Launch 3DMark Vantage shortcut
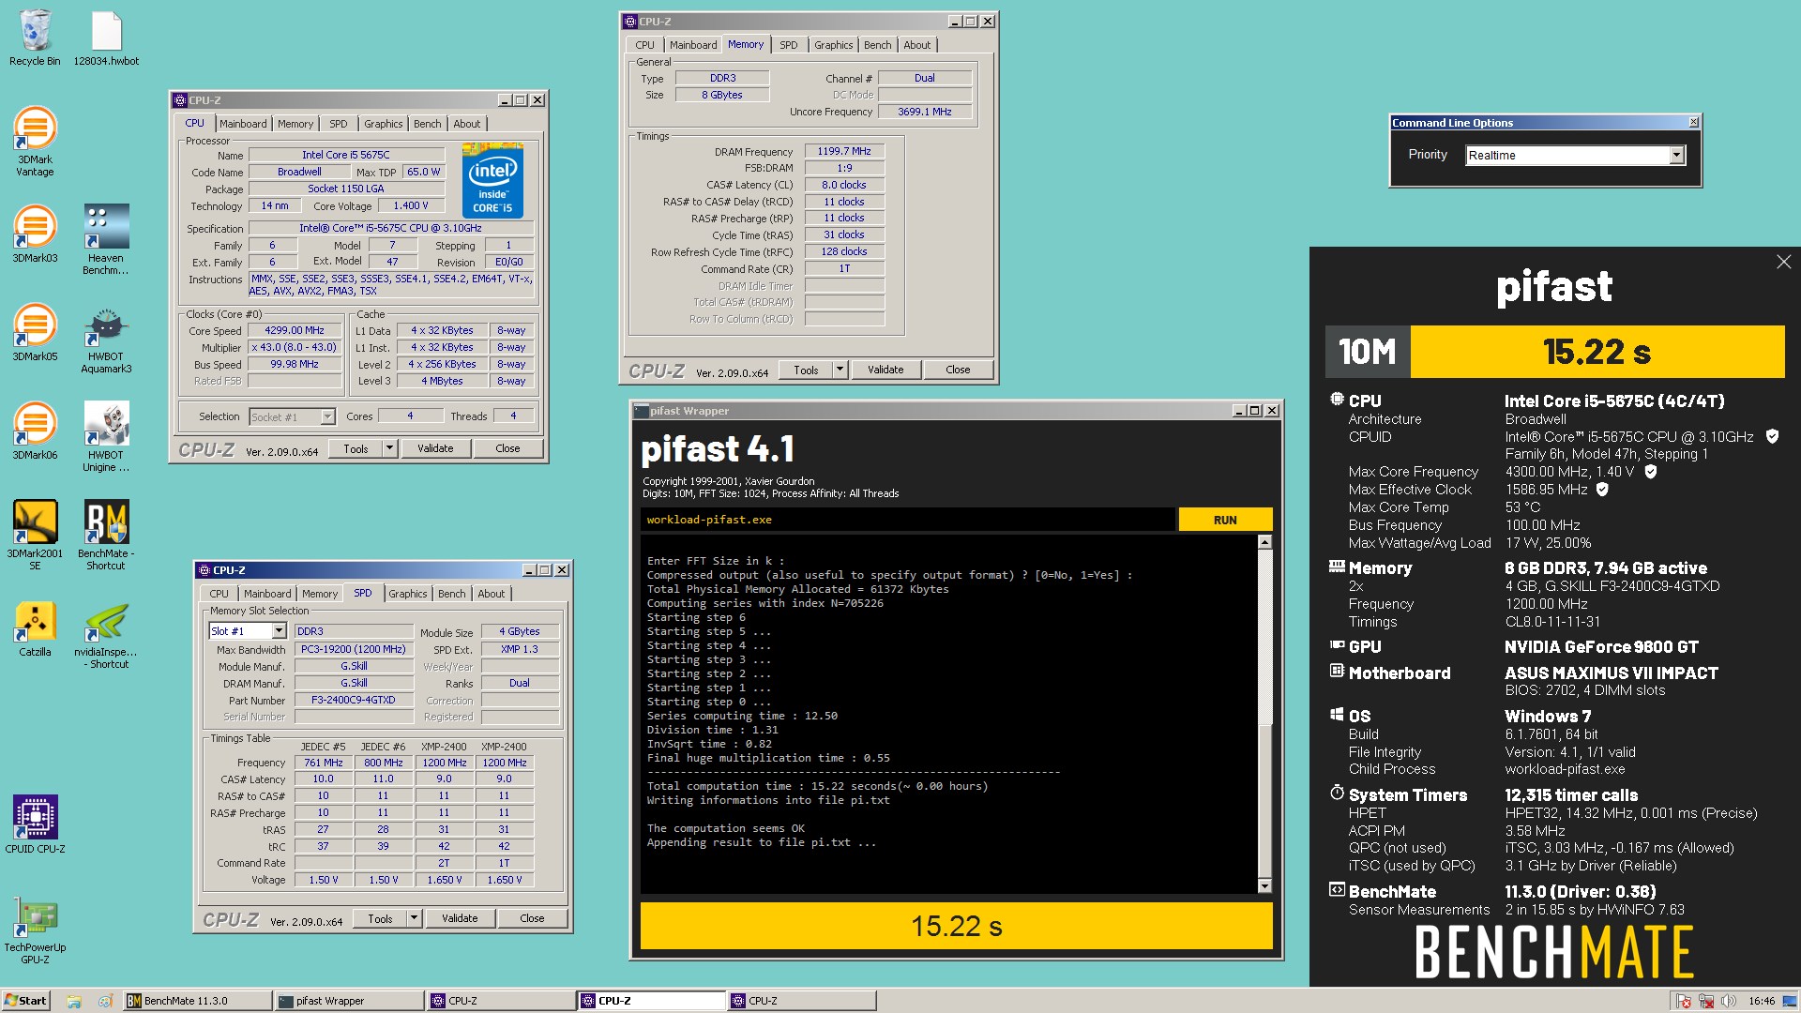1801x1013 pixels. 35,142
